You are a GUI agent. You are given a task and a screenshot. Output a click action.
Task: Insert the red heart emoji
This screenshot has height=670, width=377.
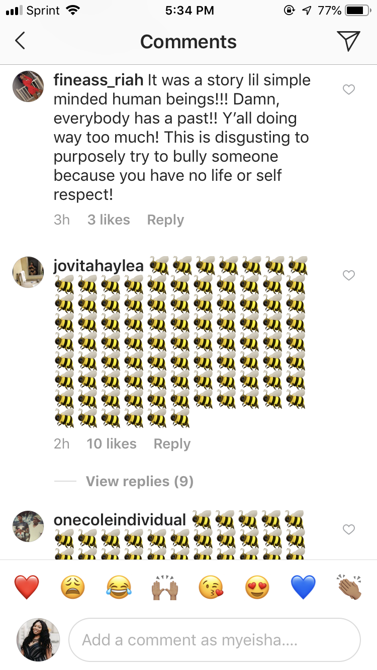tap(27, 587)
